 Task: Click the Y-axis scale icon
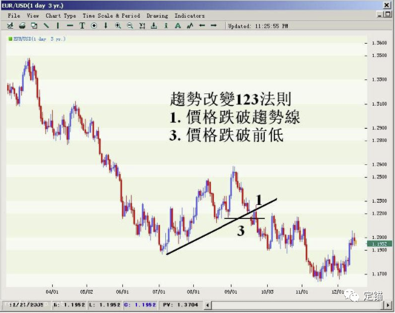142,25
